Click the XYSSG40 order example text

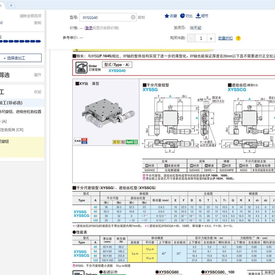coord(117,71)
